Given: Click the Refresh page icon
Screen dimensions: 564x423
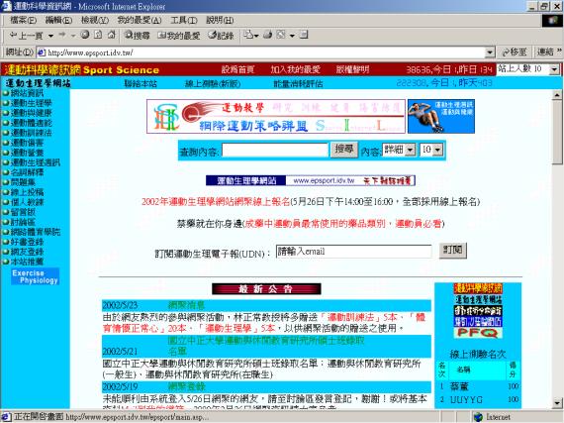Looking at the screenshot, I should [x=98, y=35].
